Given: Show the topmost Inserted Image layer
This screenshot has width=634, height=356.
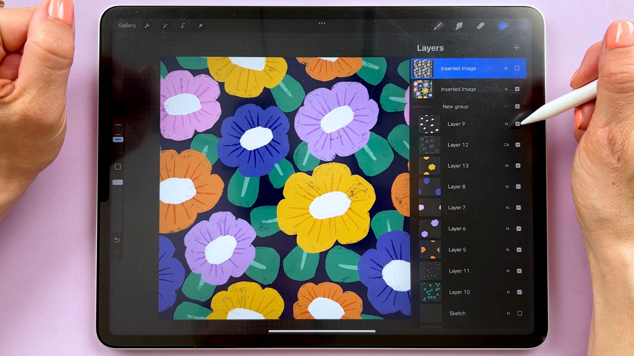Looking at the screenshot, I should [517, 68].
